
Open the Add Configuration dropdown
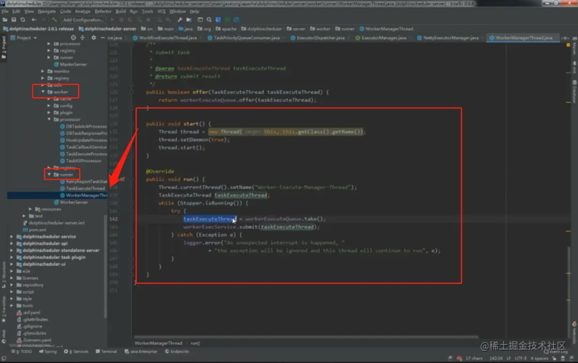click(x=83, y=20)
